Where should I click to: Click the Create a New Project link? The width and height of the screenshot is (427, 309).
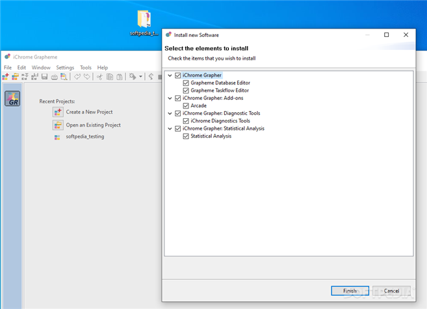click(x=89, y=112)
